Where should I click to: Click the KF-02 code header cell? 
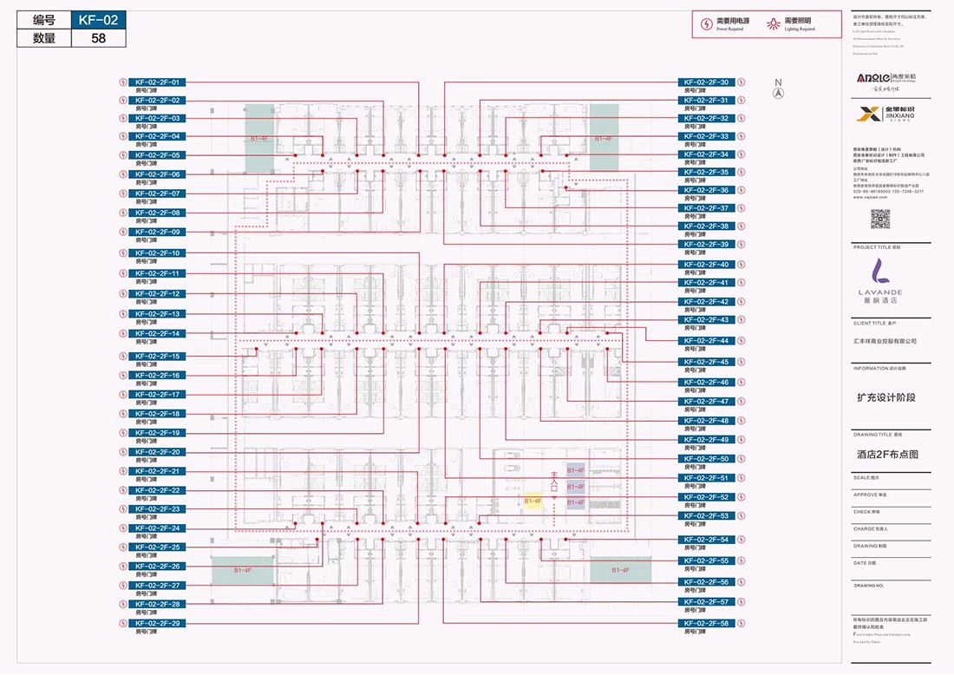coord(98,20)
